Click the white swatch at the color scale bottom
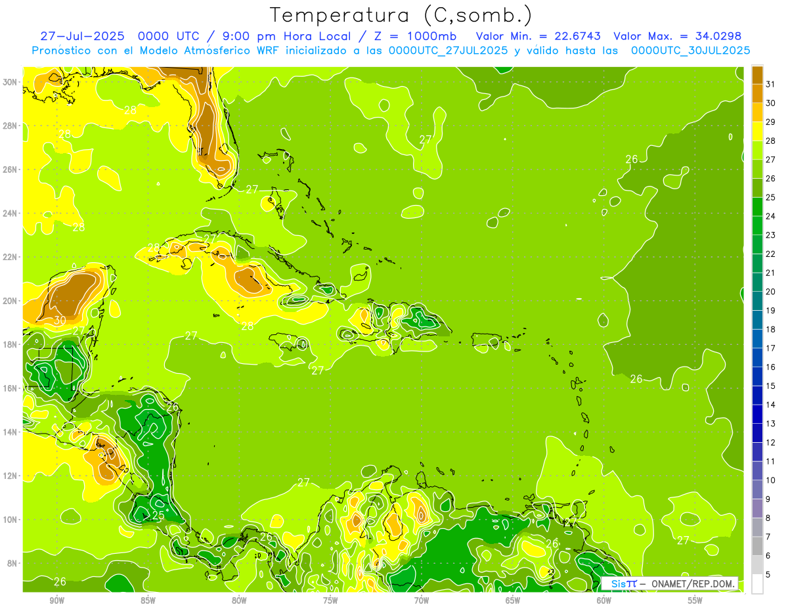 pyautogui.click(x=757, y=584)
